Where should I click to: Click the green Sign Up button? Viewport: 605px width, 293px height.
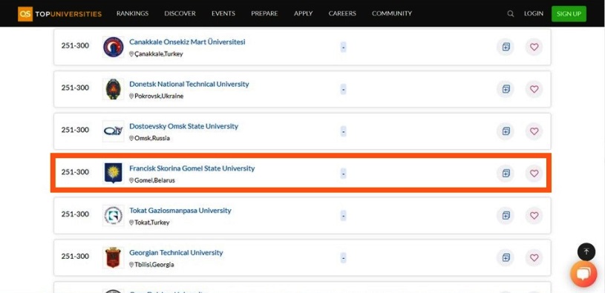[569, 14]
